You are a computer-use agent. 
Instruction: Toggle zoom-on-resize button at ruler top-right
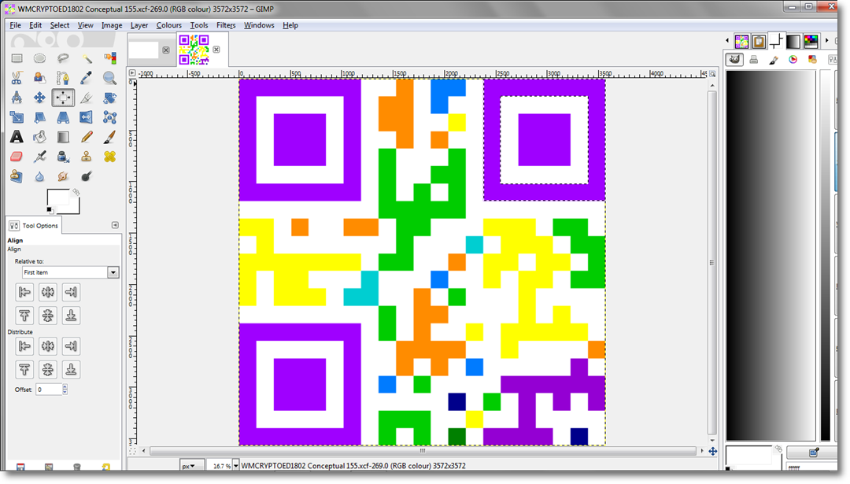tap(712, 74)
